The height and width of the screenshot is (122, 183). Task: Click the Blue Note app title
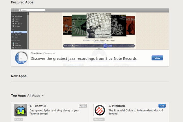tap(36, 53)
